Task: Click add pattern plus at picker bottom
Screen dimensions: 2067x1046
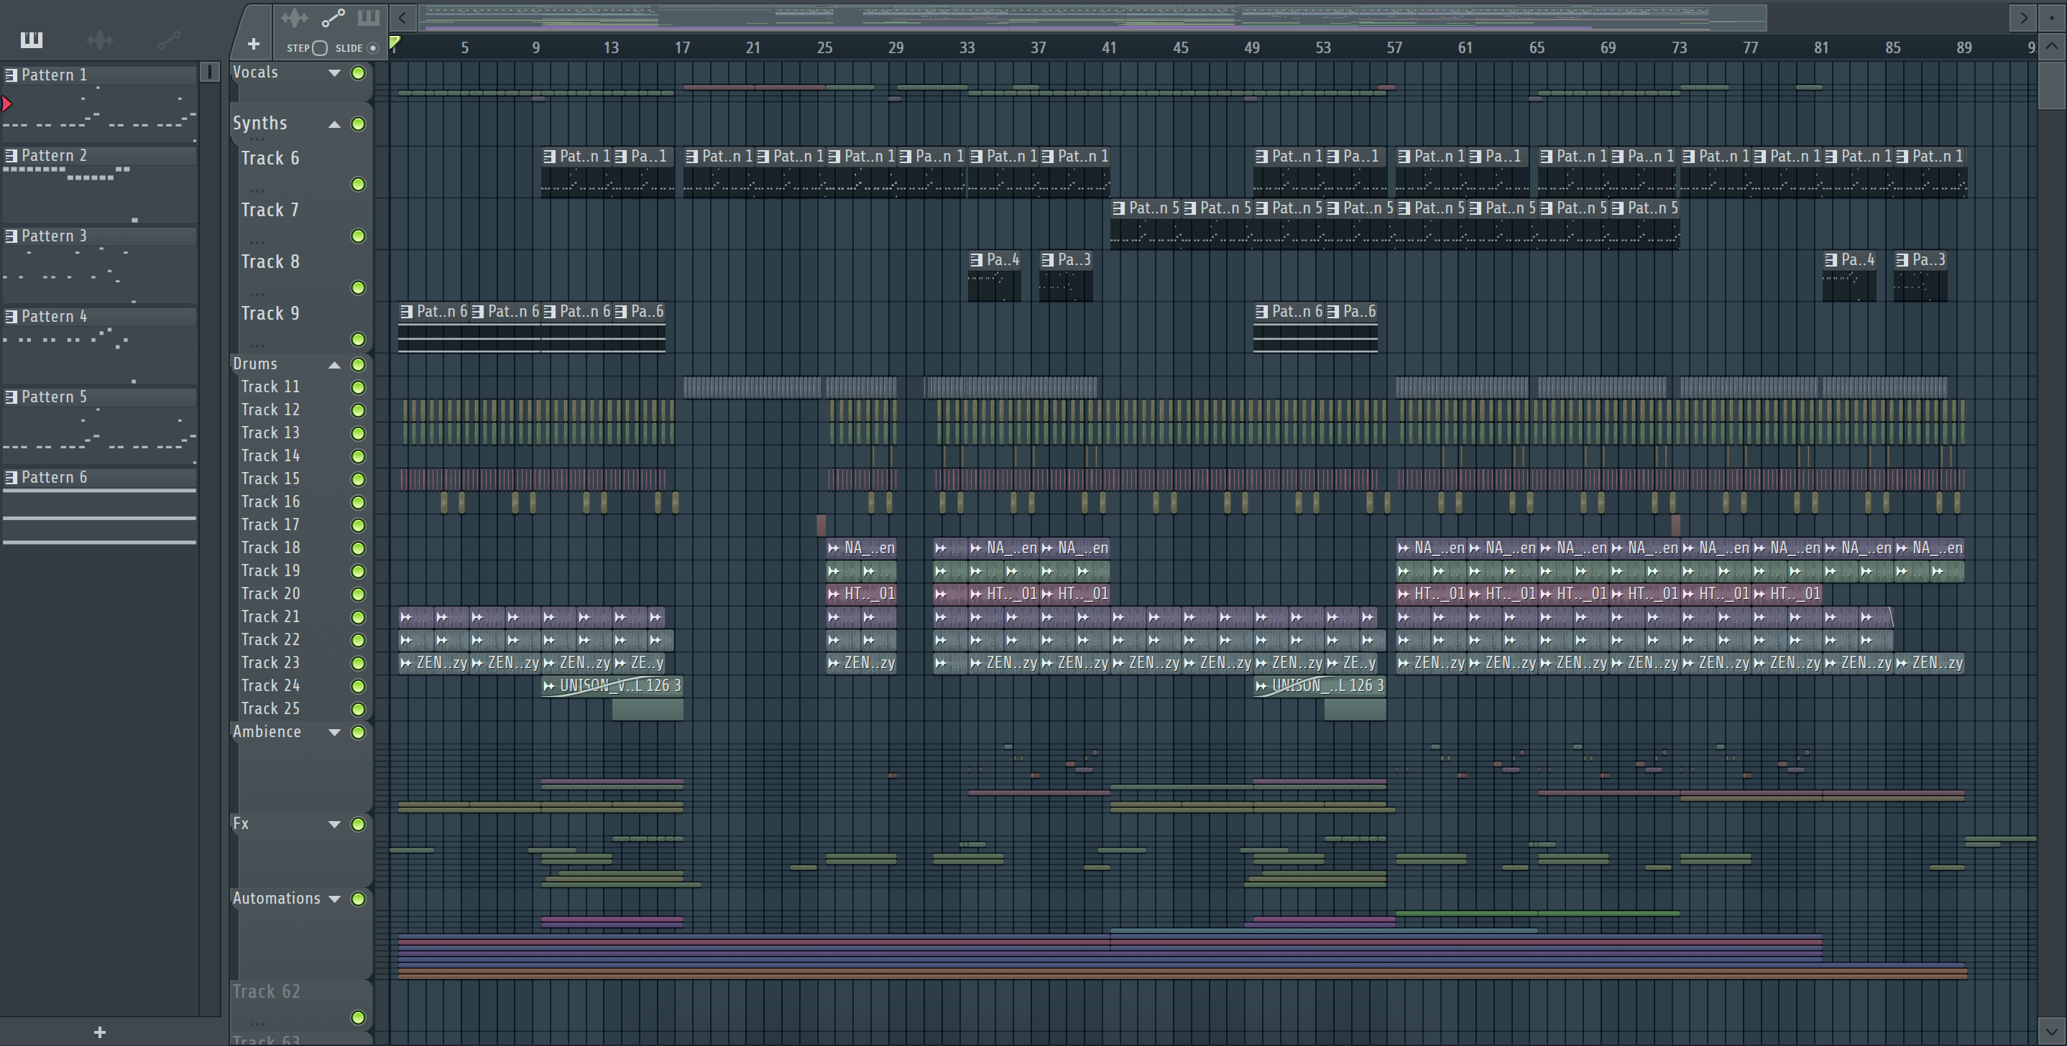Action: [x=99, y=1032]
